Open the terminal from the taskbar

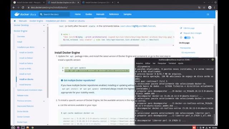click(x=23, y=128)
